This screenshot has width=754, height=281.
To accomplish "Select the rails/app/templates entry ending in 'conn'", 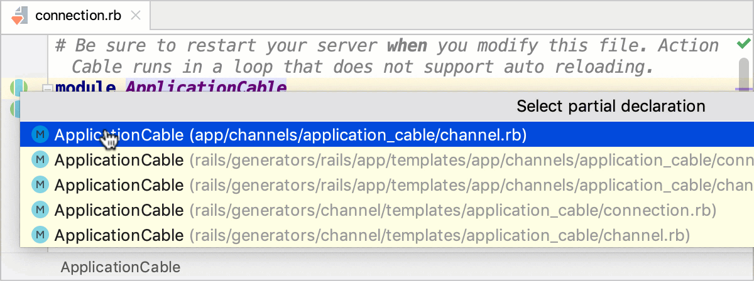I will (402, 160).
